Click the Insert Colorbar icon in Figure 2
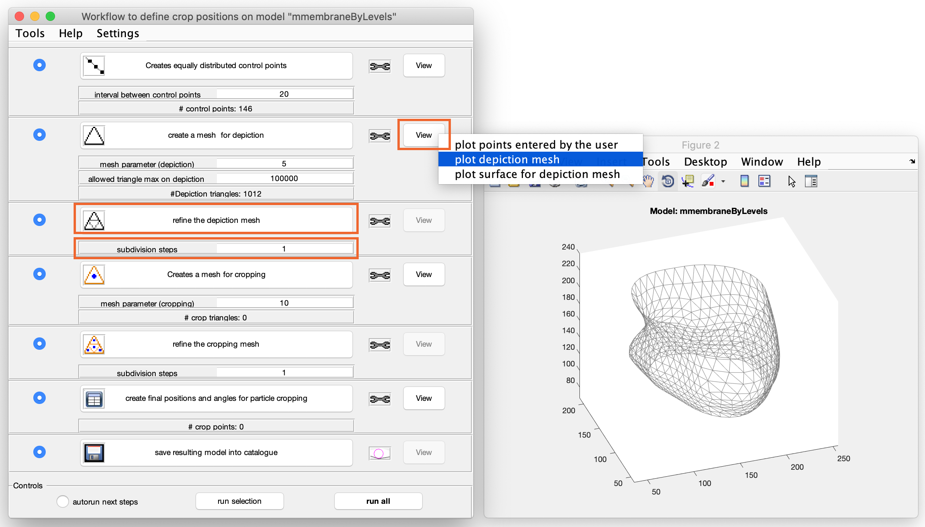Image resolution: width=925 pixels, height=527 pixels. (x=744, y=181)
